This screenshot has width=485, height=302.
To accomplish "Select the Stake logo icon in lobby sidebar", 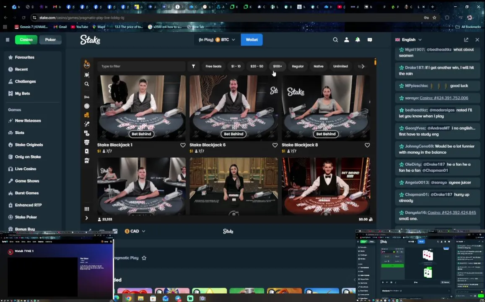I will (x=87, y=97).
